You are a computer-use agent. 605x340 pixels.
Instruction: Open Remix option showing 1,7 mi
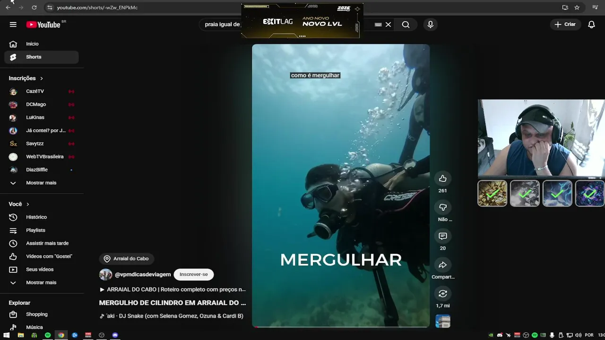click(442, 294)
